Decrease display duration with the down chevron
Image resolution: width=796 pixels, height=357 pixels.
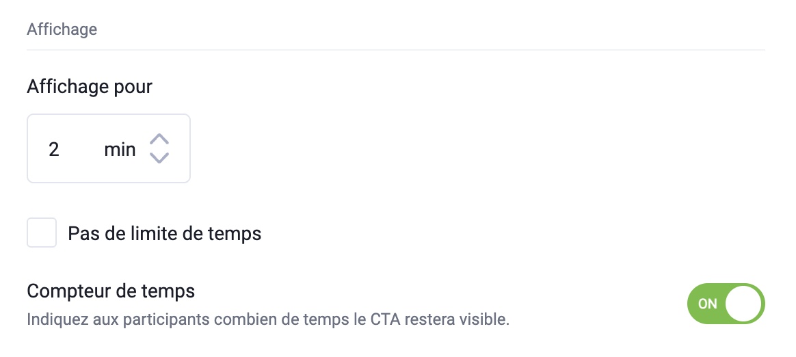pyautogui.click(x=159, y=158)
